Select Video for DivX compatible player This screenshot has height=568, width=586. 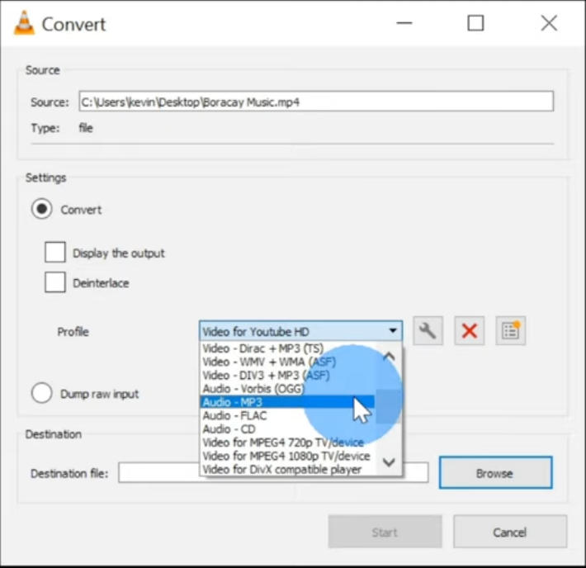pos(288,469)
